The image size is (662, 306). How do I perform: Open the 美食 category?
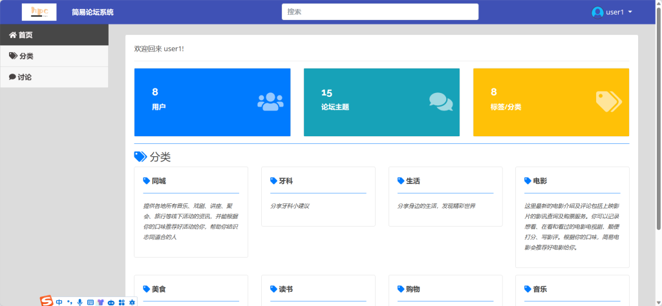159,289
